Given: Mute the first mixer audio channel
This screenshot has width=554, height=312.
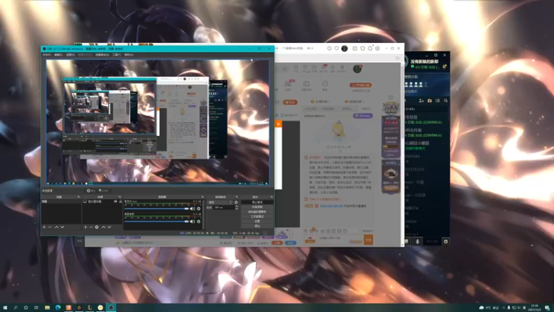Looking at the screenshot, I should [193, 209].
